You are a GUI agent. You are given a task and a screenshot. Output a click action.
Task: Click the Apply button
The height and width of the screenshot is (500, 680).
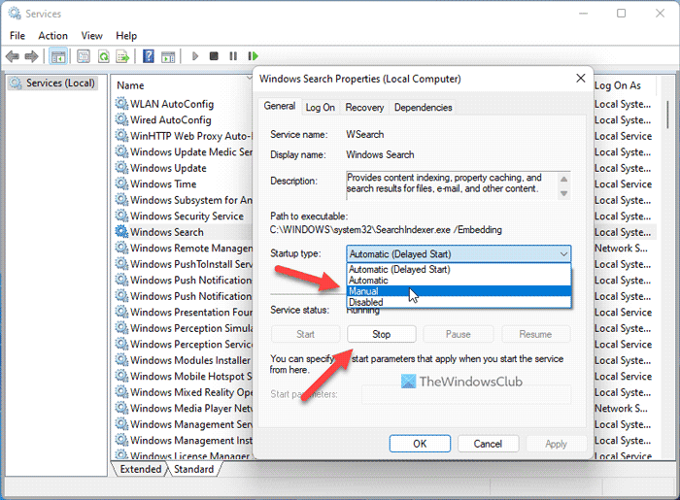point(556,444)
